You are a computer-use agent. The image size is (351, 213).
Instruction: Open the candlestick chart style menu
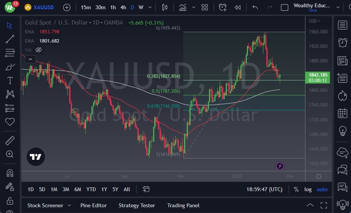pyautogui.click(x=165, y=7)
